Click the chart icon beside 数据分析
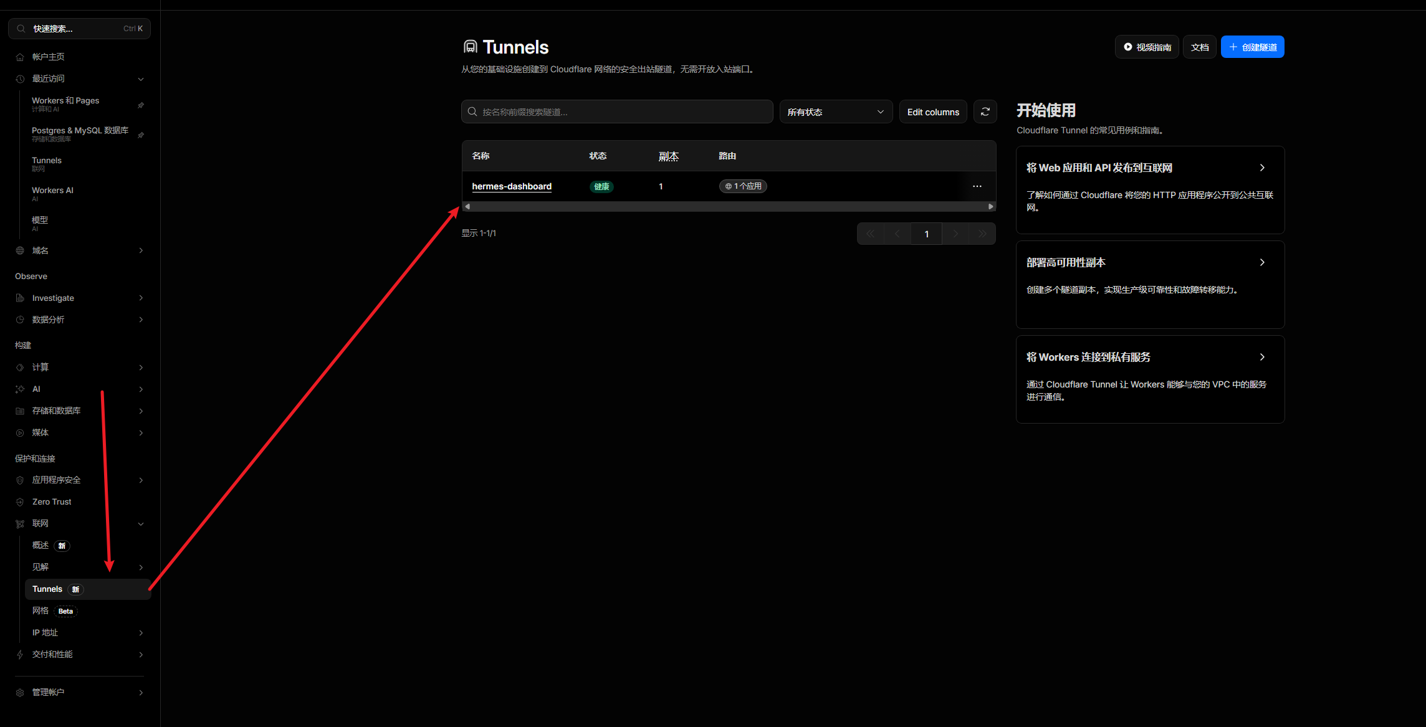The image size is (1426, 727). click(x=20, y=320)
